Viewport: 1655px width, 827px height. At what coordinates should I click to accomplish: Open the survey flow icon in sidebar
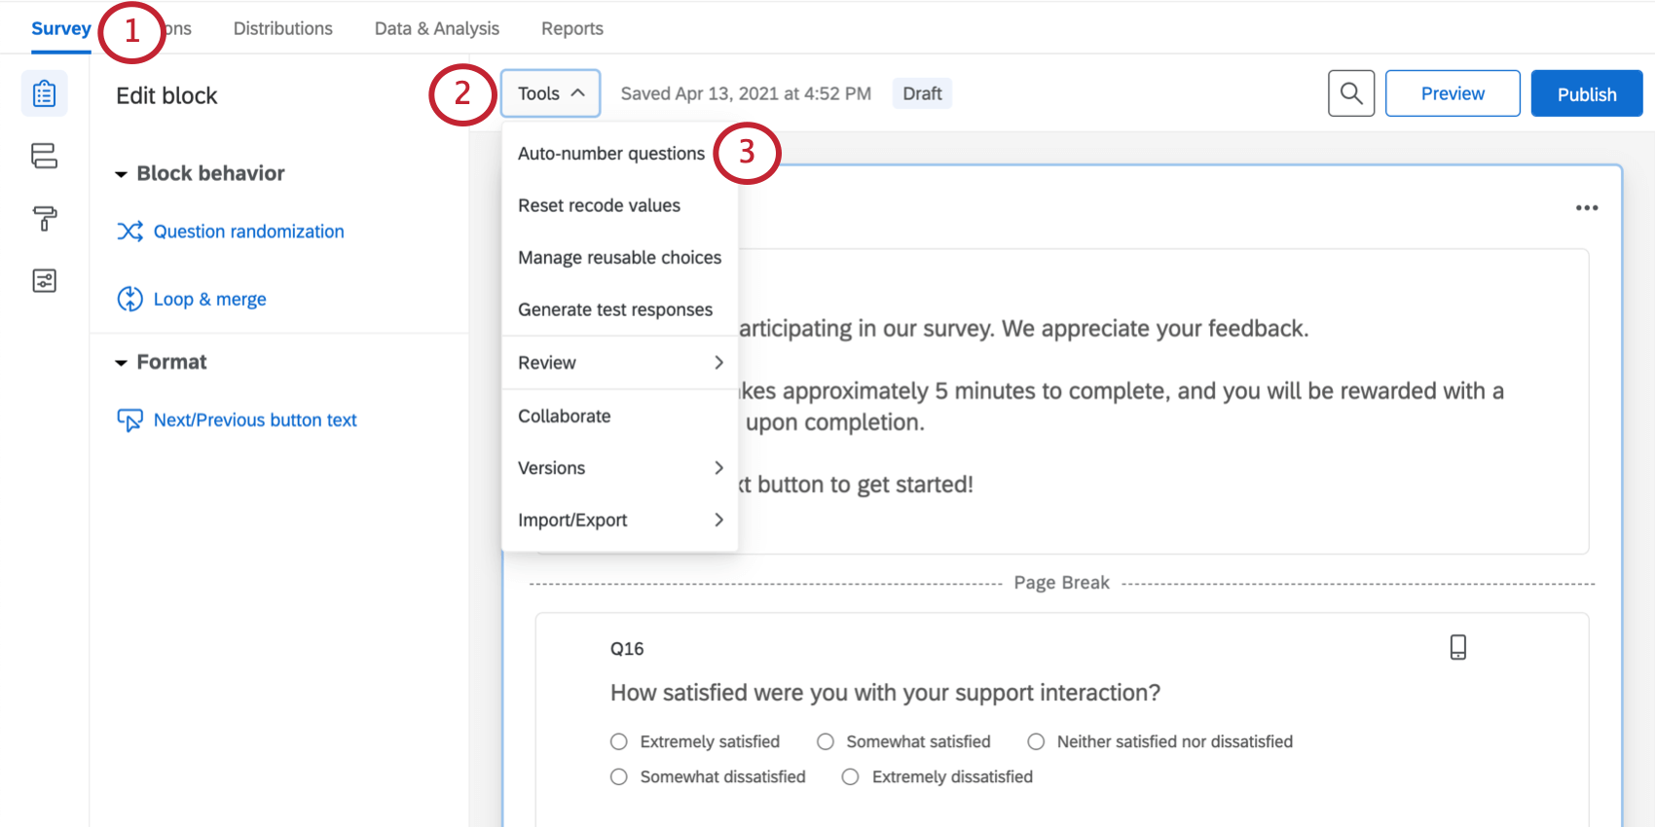[45, 156]
